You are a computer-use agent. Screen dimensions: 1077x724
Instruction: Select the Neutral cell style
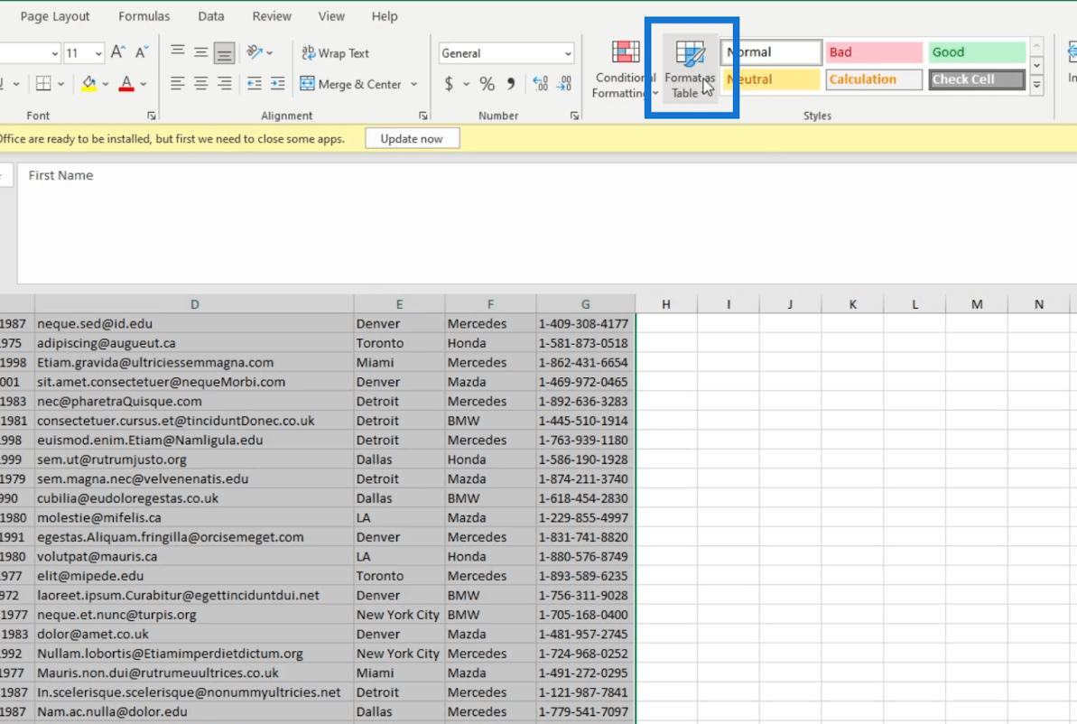pos(771,79)
